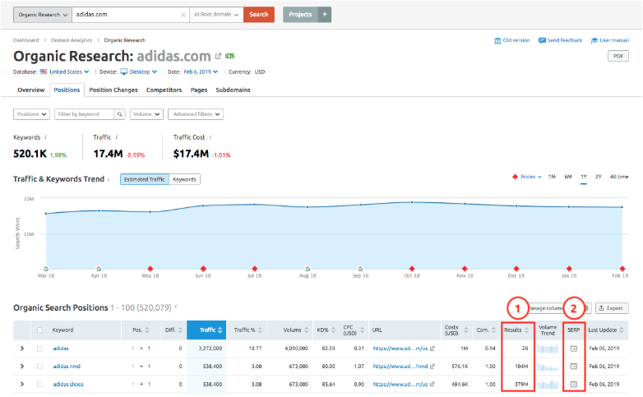
Task: Select the 1M chart range
Action: coord(552,177)
